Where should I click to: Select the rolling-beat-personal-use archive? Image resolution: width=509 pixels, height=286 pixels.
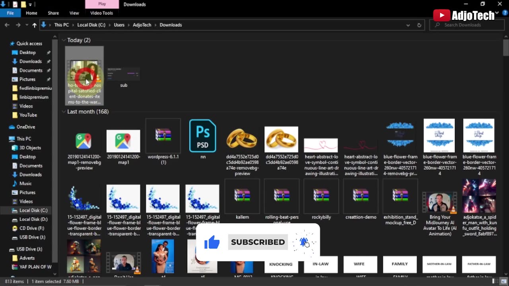click(x=282, y=202)
